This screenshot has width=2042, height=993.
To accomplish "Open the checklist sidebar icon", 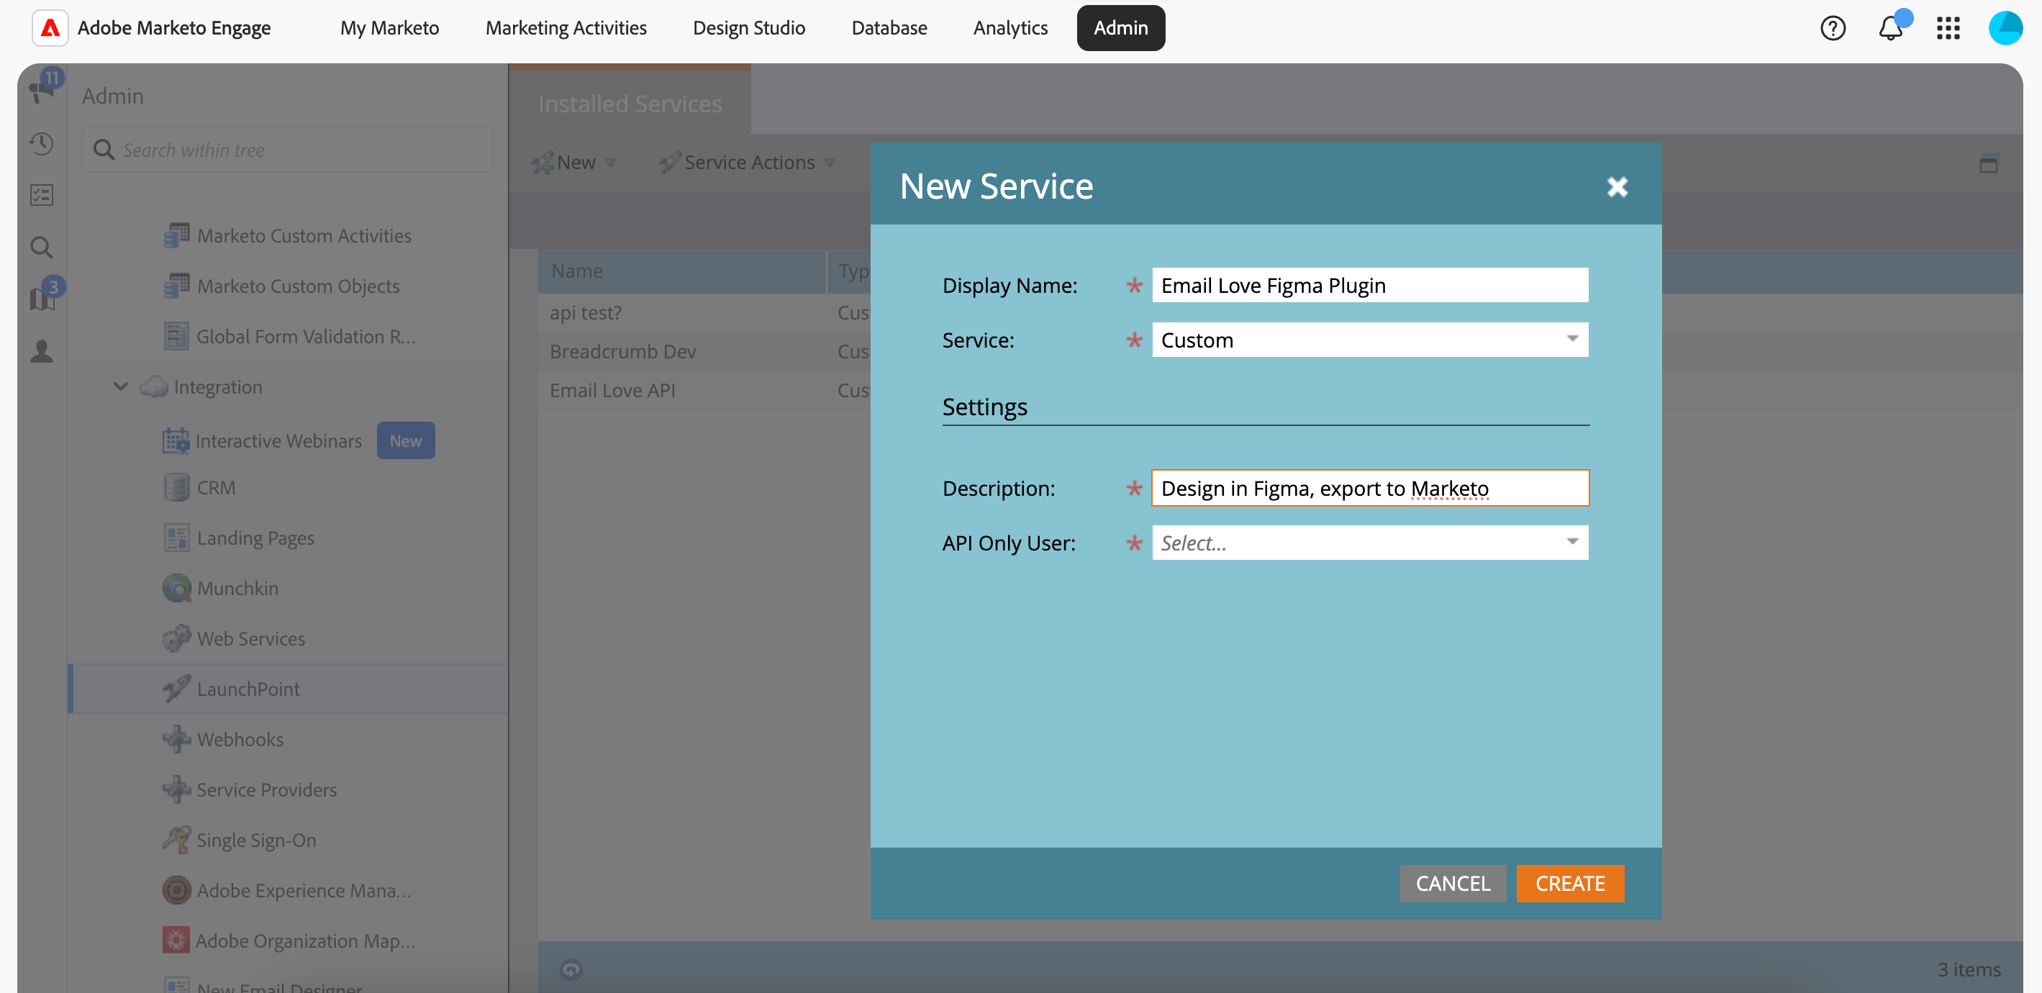I will coord(42,195).
